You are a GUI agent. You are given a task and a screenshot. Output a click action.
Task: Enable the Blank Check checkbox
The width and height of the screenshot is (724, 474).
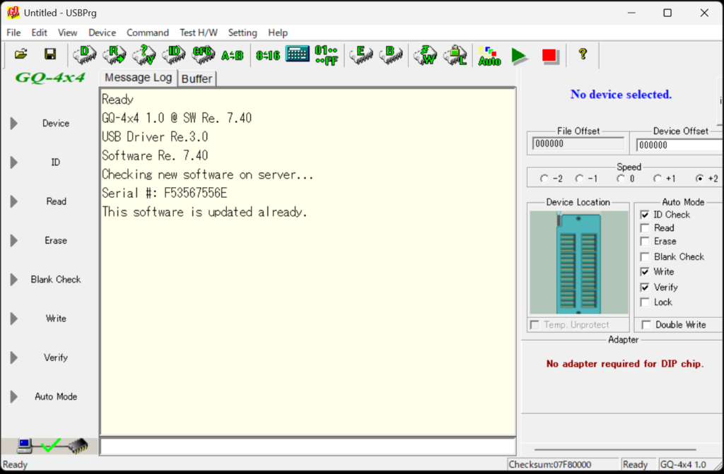(645, 257)
